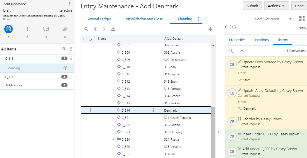Switch to the General Ledger tab
Viewport: 307px width, 158px height.
[99, 19]
